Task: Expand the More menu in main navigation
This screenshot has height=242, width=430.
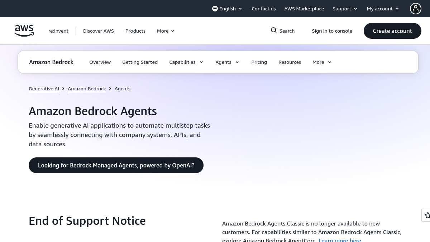Action: click(166, 31)
